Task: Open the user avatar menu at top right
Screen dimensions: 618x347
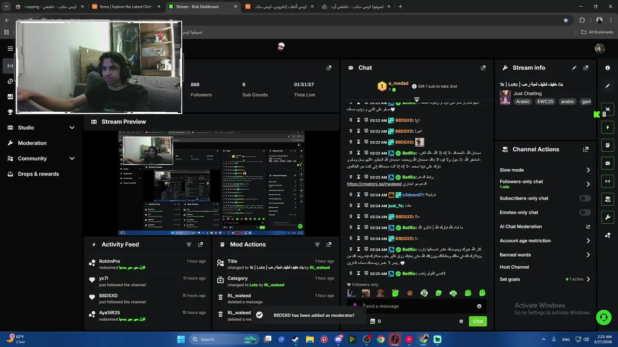Action: [600, 49]
